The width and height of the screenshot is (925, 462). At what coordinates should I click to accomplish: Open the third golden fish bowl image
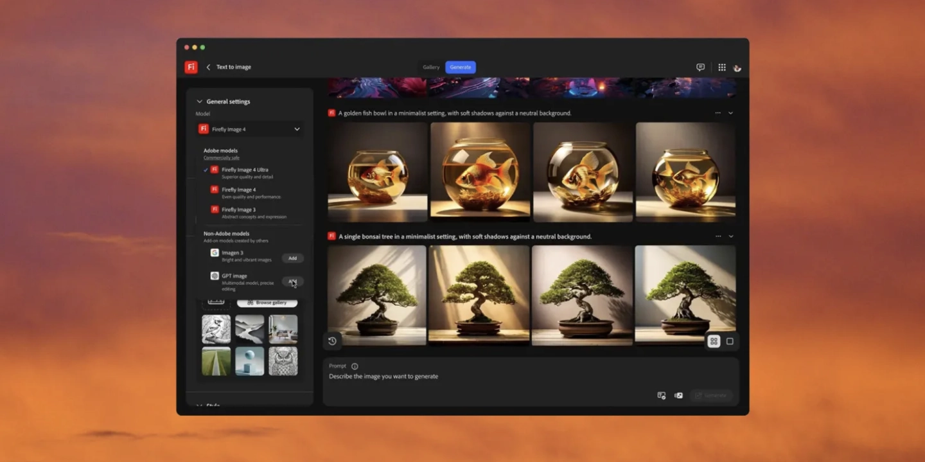pos(583,172)
